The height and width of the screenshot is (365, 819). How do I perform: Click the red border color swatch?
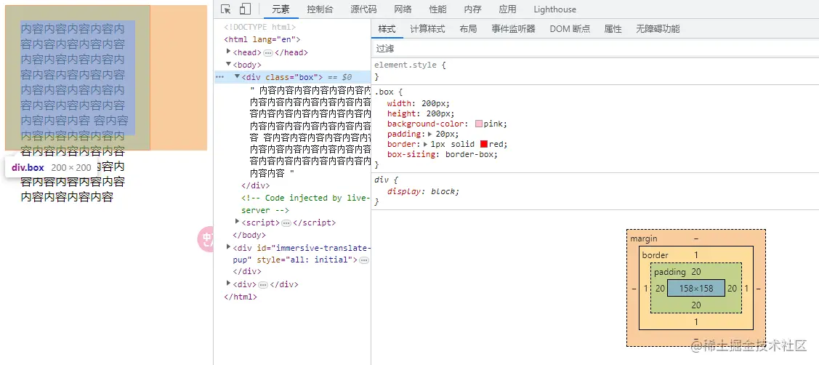(484, 144)
